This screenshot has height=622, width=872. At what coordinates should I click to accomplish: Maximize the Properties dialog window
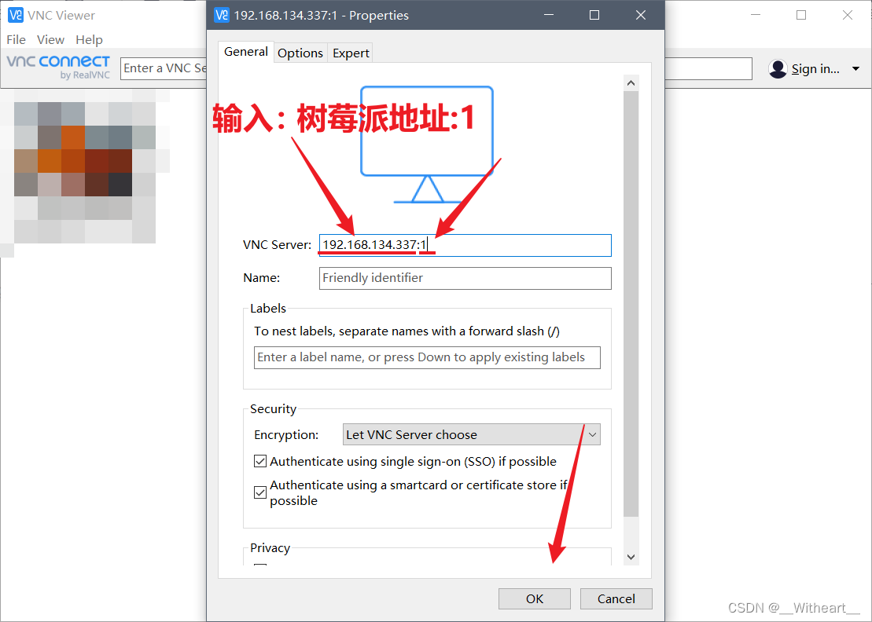click(594, 15)
